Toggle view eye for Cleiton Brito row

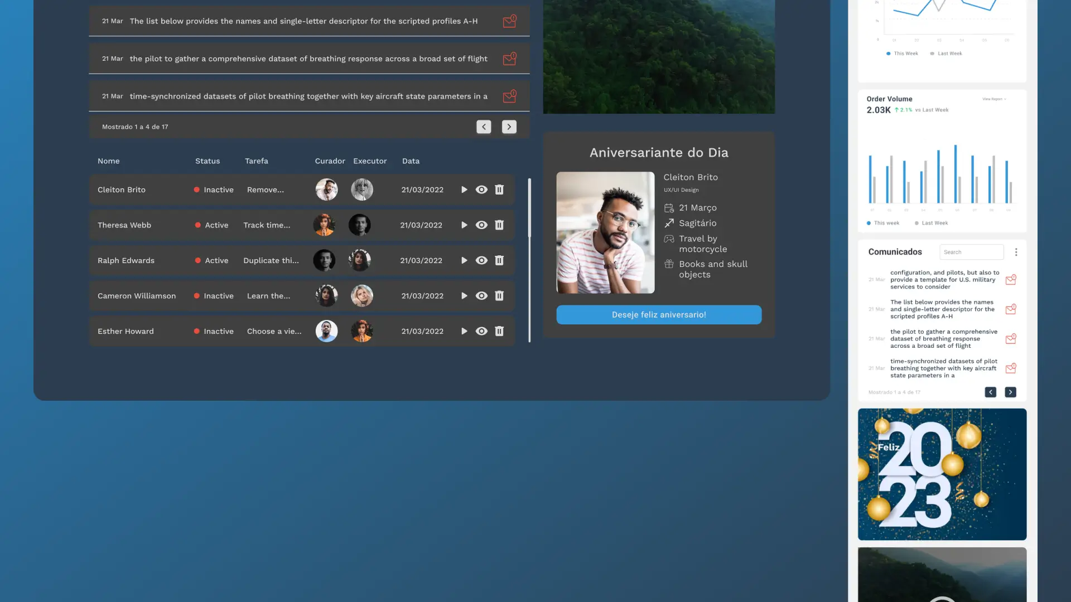(x=481, y=190)
